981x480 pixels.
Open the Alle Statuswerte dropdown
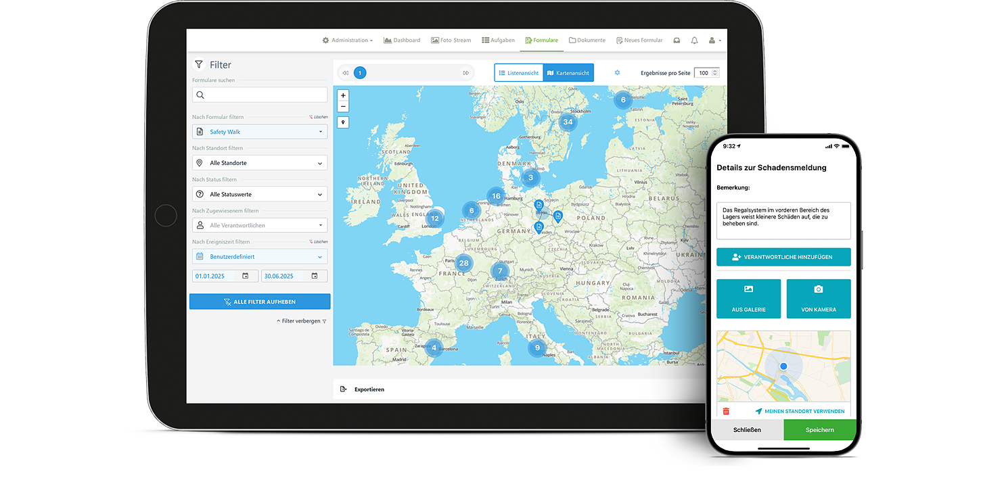[x=260, y=194]
